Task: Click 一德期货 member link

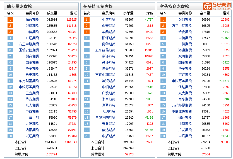Action: (x=185, y=44)
